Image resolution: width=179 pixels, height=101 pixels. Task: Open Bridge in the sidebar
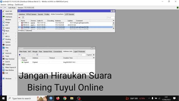click(x=8, y=22)
